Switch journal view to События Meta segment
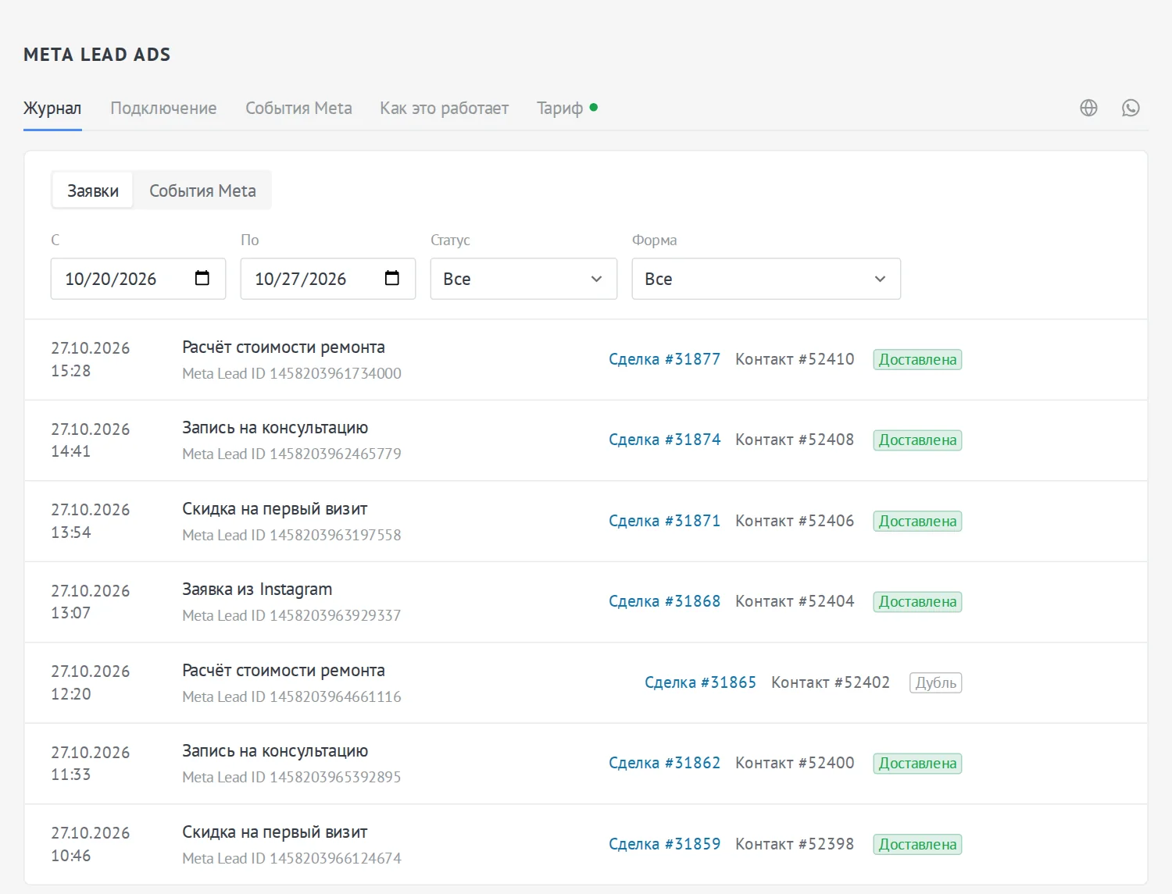Screen dimensions: 1172x894 202,191
